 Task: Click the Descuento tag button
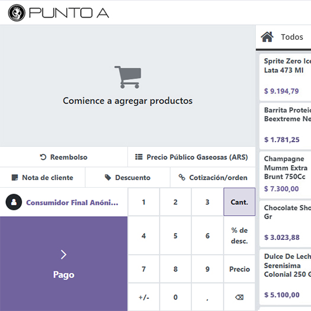(x=127, y=178)
